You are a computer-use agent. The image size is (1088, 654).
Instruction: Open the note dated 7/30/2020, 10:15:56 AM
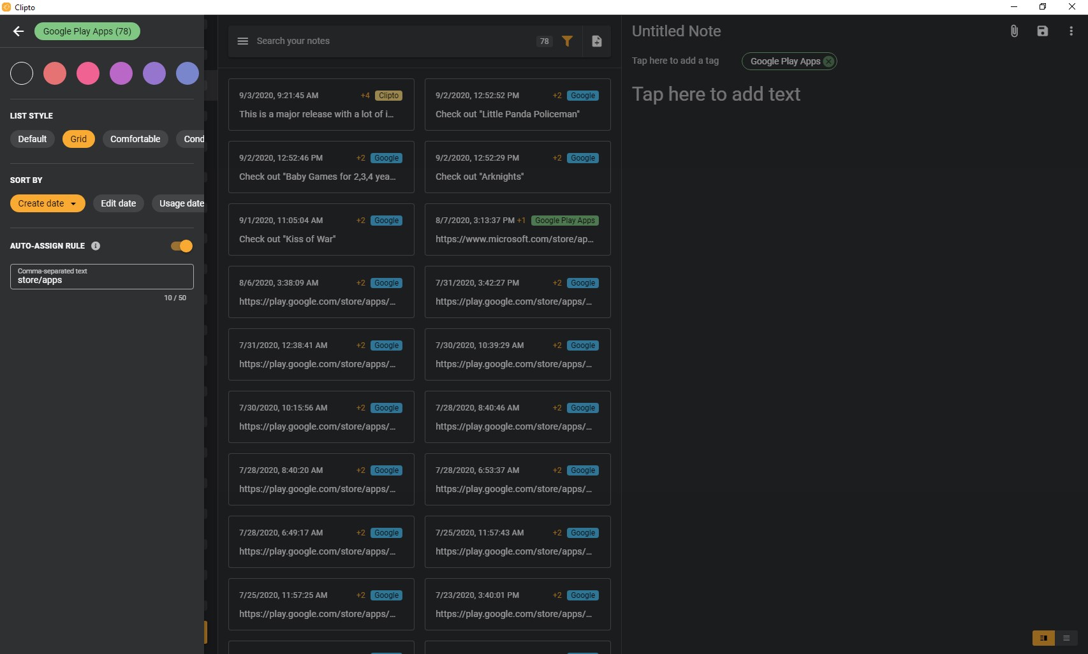coord(321,417)
